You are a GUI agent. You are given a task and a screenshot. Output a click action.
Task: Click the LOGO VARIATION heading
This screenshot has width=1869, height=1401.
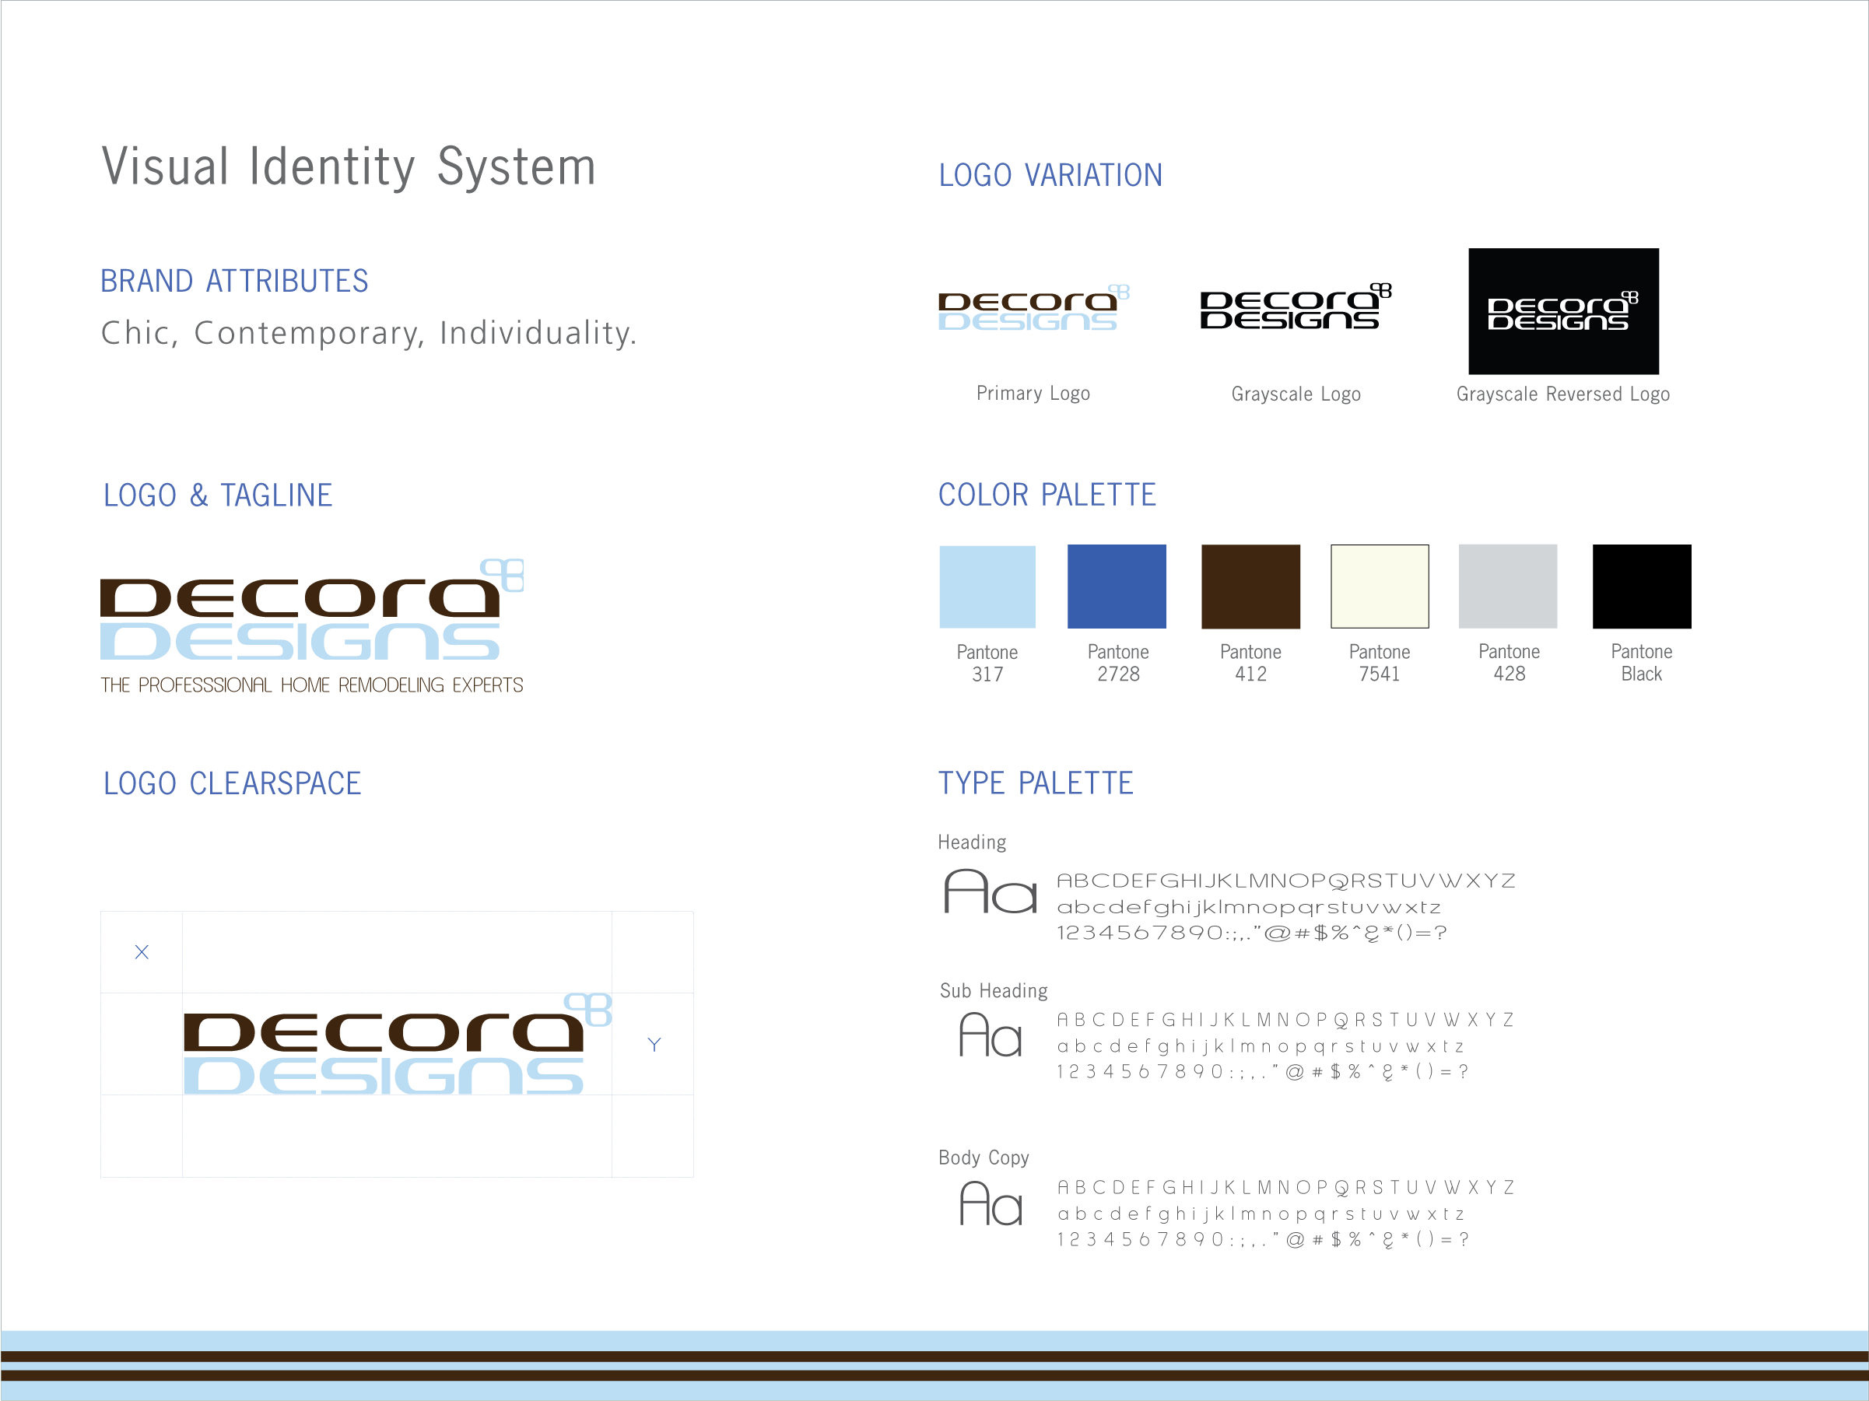coord(1050,176)
